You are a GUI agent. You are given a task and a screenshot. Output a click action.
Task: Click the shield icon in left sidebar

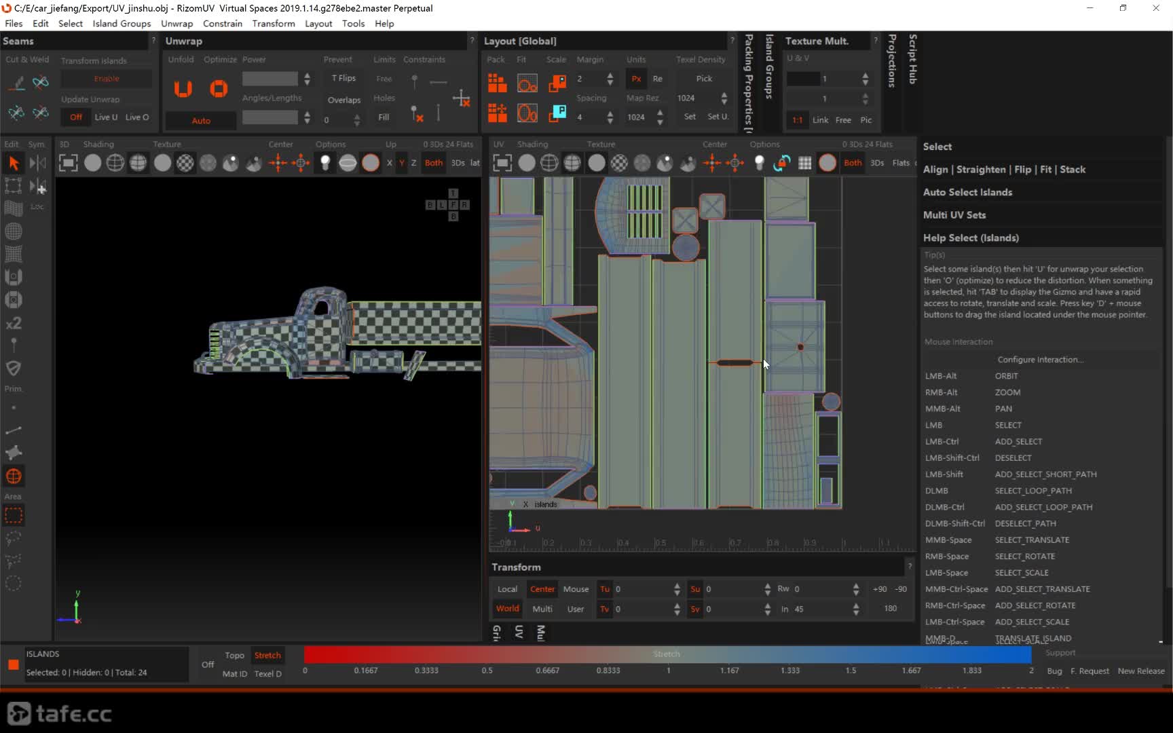coord(14,369)
